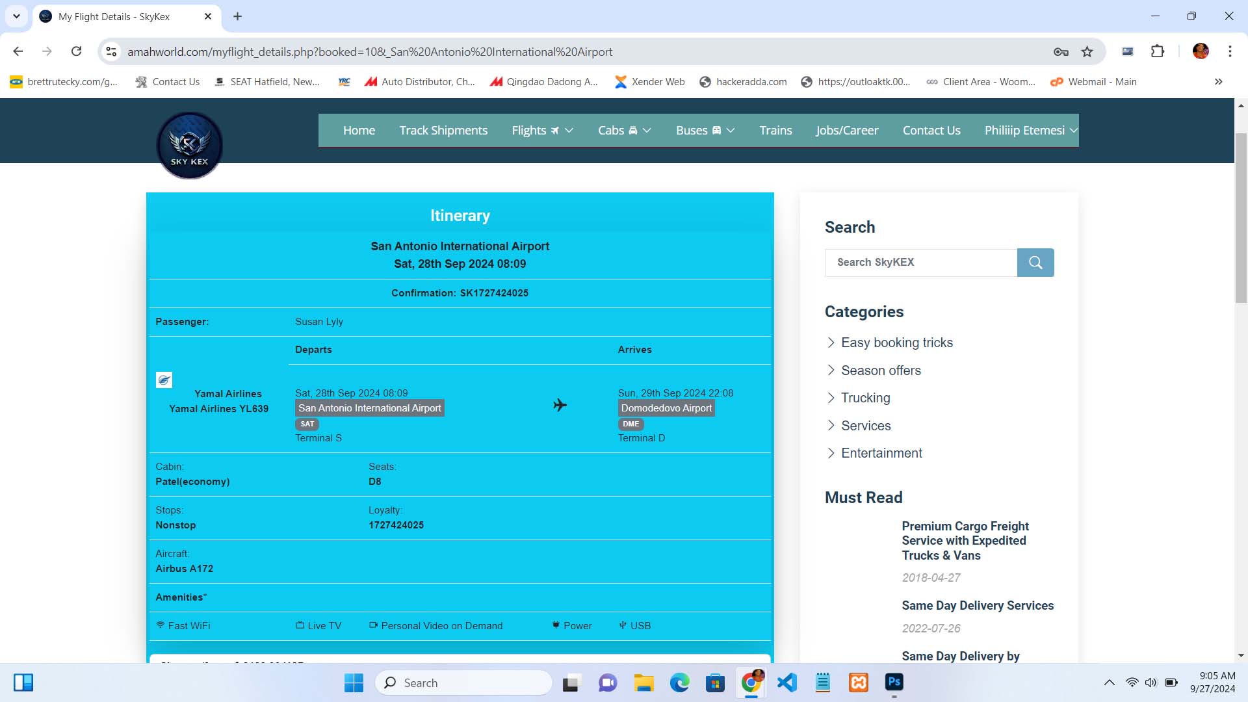The height and width of the screenshot is (702, 1248).
Task: Open Easy booking tricks category
Action: [896, 343]
